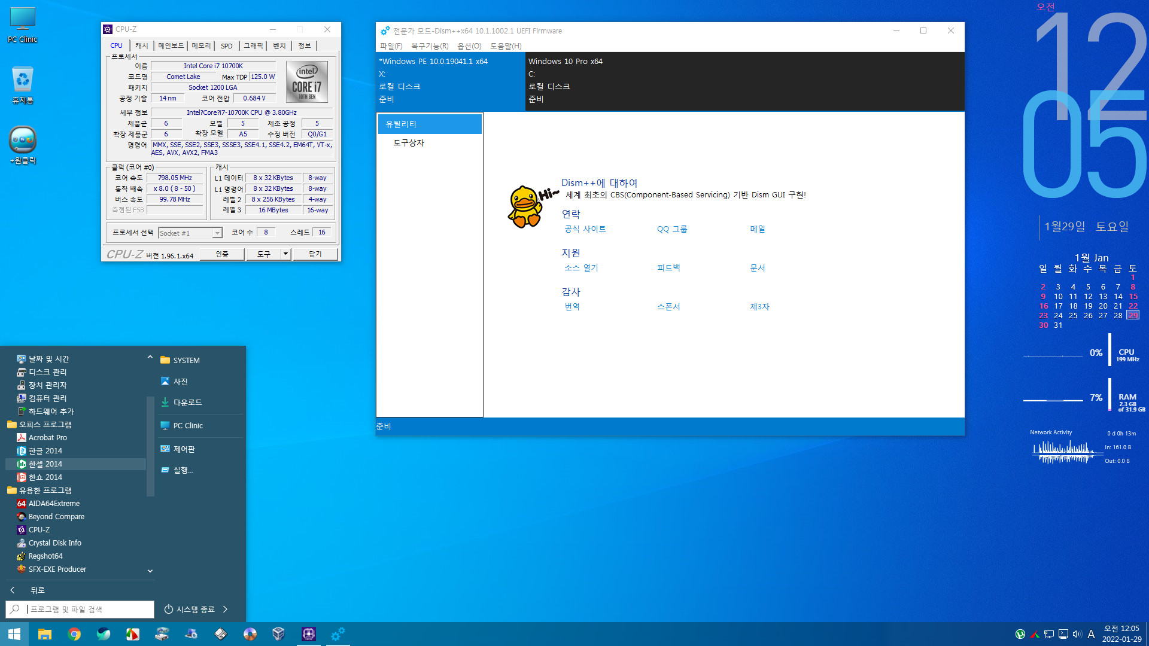
Task: Switch to the 메인보드 tab in CPU-Z
Action: 171,45
